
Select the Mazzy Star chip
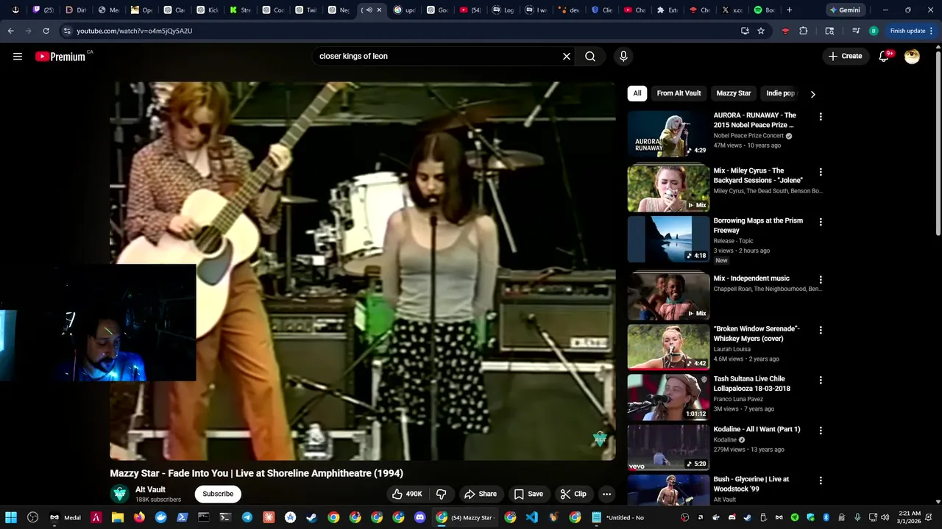734,93
